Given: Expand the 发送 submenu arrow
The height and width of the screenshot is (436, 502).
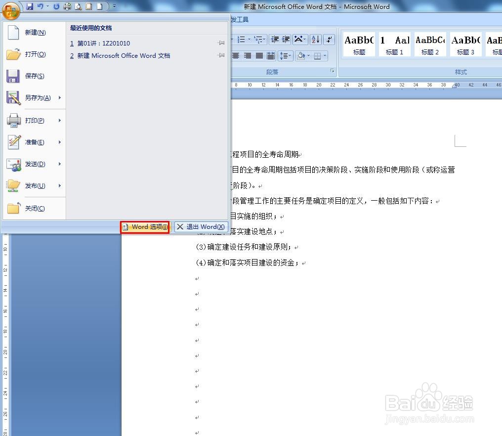Looking at the screenshot, I should pyautogui.click(x=60, y=164).
